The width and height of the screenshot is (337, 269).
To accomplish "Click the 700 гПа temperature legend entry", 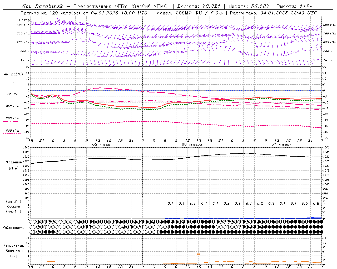I will [12, 118].
